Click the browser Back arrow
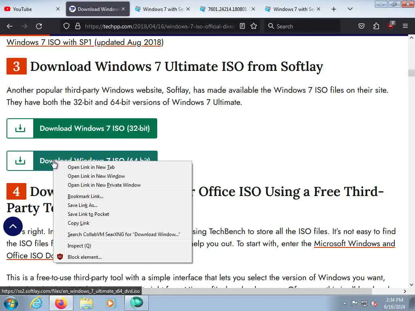This screenshot has width=415, height=311. 10,26
